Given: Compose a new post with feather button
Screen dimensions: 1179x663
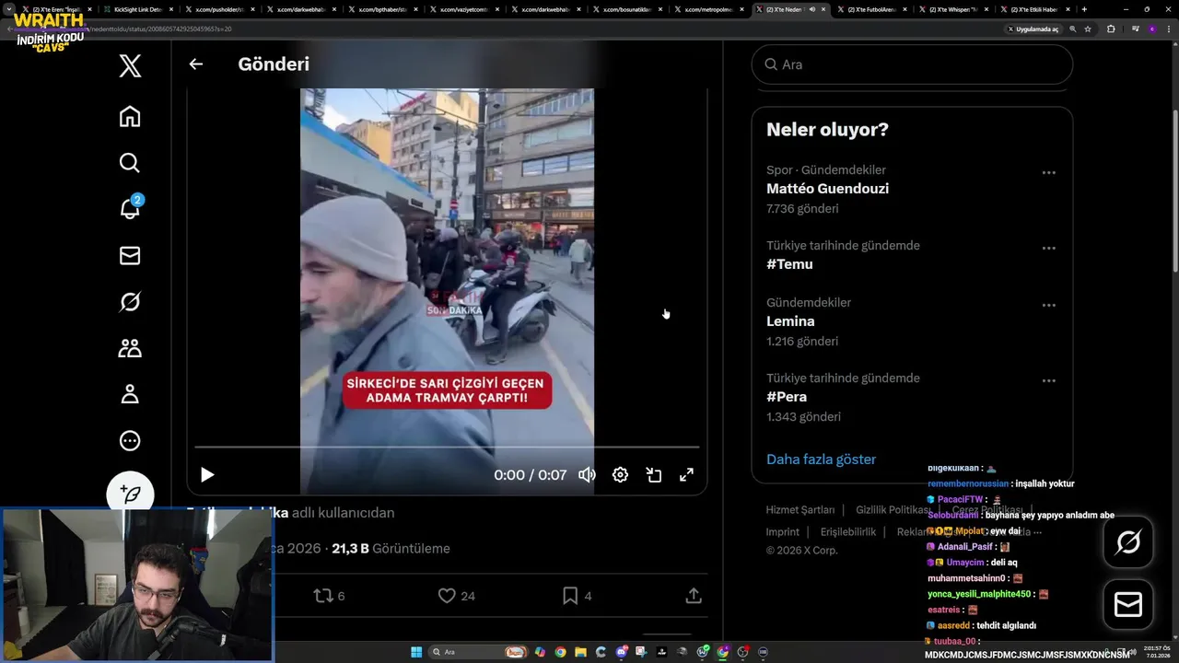Looking at the screenshot, I should coord(130,494).
